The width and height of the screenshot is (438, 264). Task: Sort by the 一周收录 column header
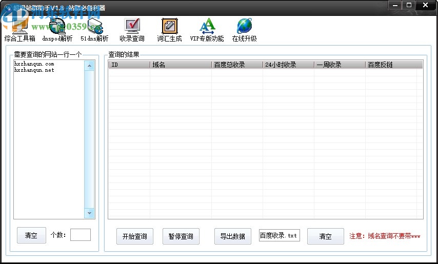(x=340, y=65)
